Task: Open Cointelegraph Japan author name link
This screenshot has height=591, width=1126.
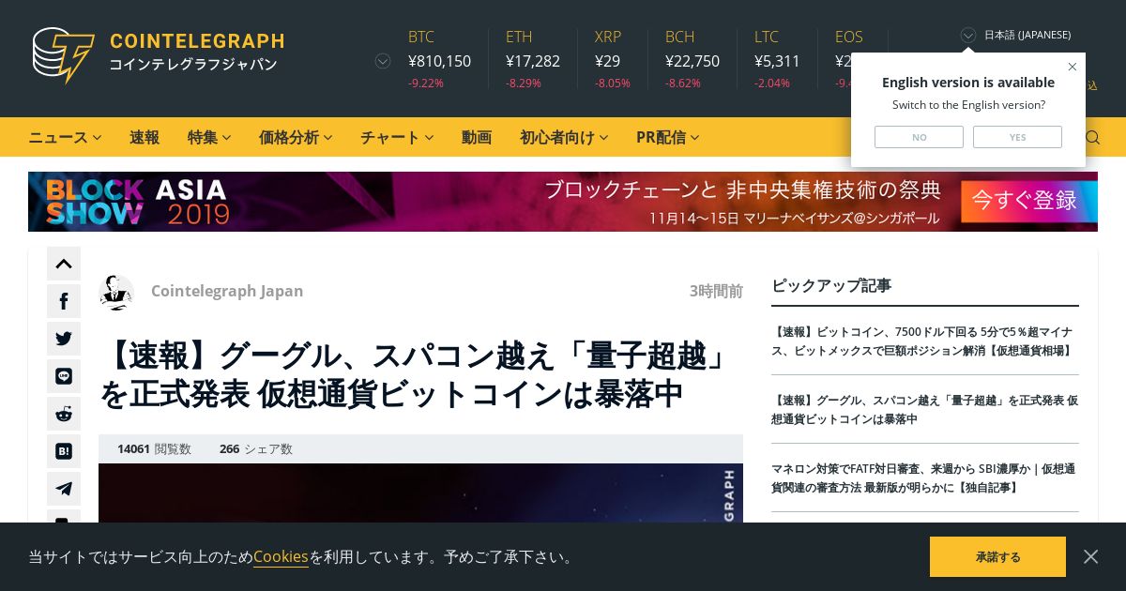Action: [227, 291]
